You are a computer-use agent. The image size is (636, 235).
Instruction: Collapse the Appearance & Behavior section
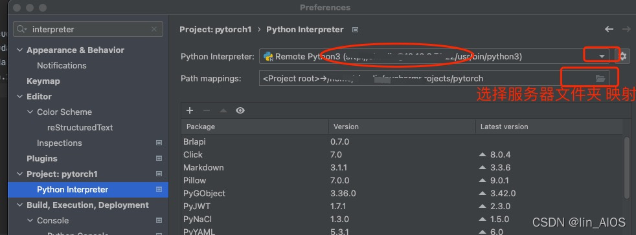coord(19,50)
